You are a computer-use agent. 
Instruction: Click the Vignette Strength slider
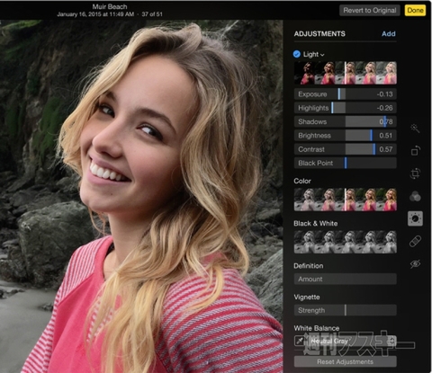[x=346, y=310]
